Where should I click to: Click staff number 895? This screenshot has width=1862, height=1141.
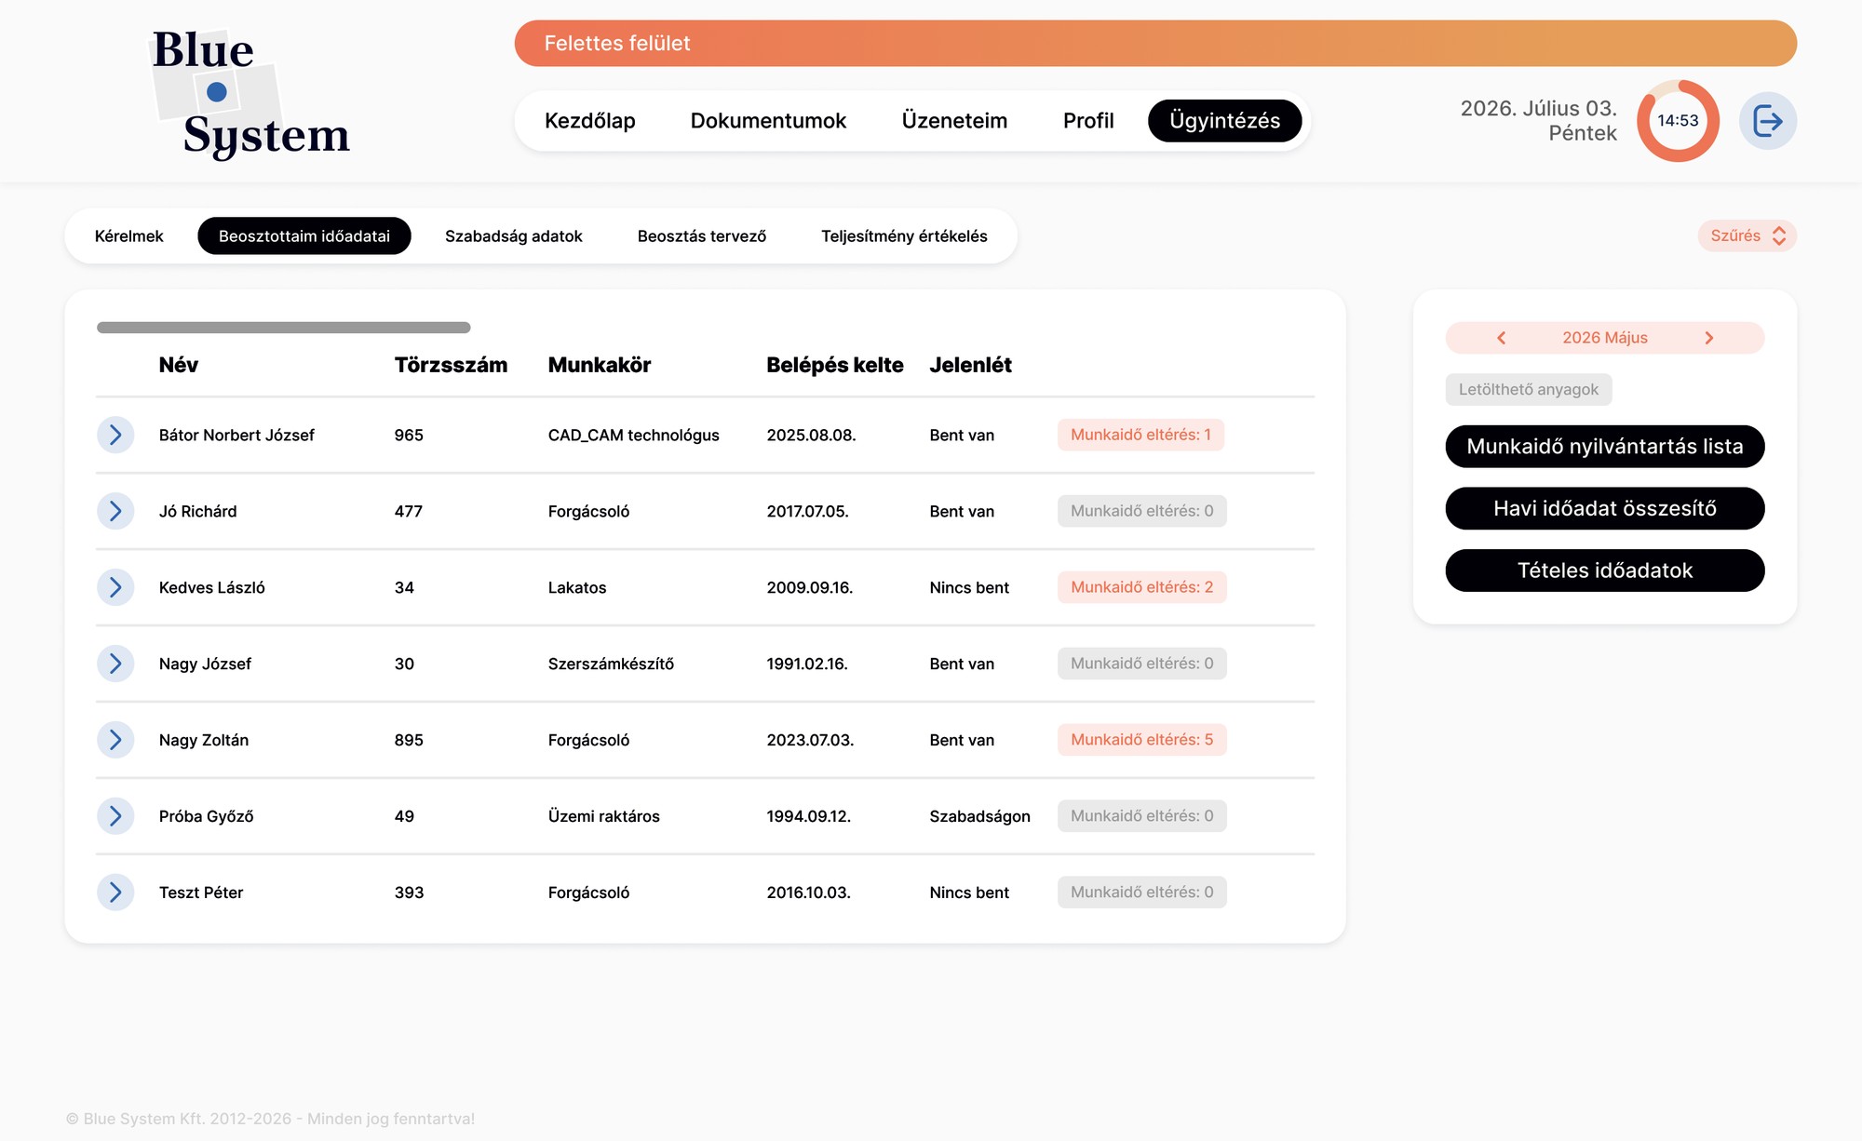tap(409, 741)
